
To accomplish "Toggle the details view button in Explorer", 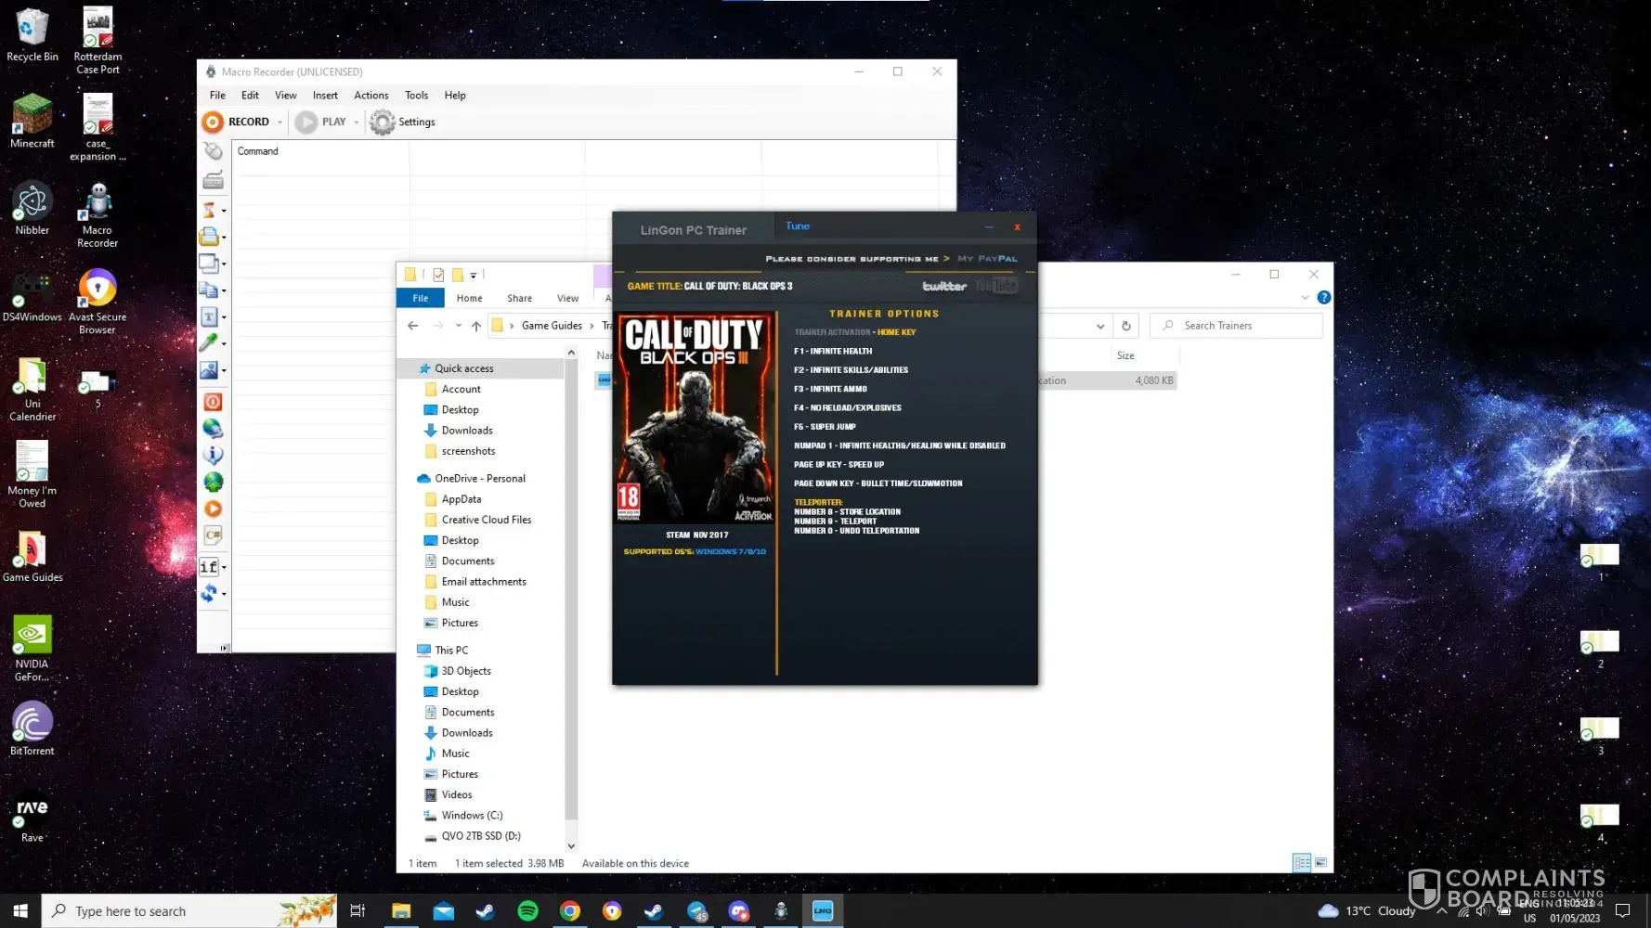I will pyautogui.click(x=1302, y=863).
